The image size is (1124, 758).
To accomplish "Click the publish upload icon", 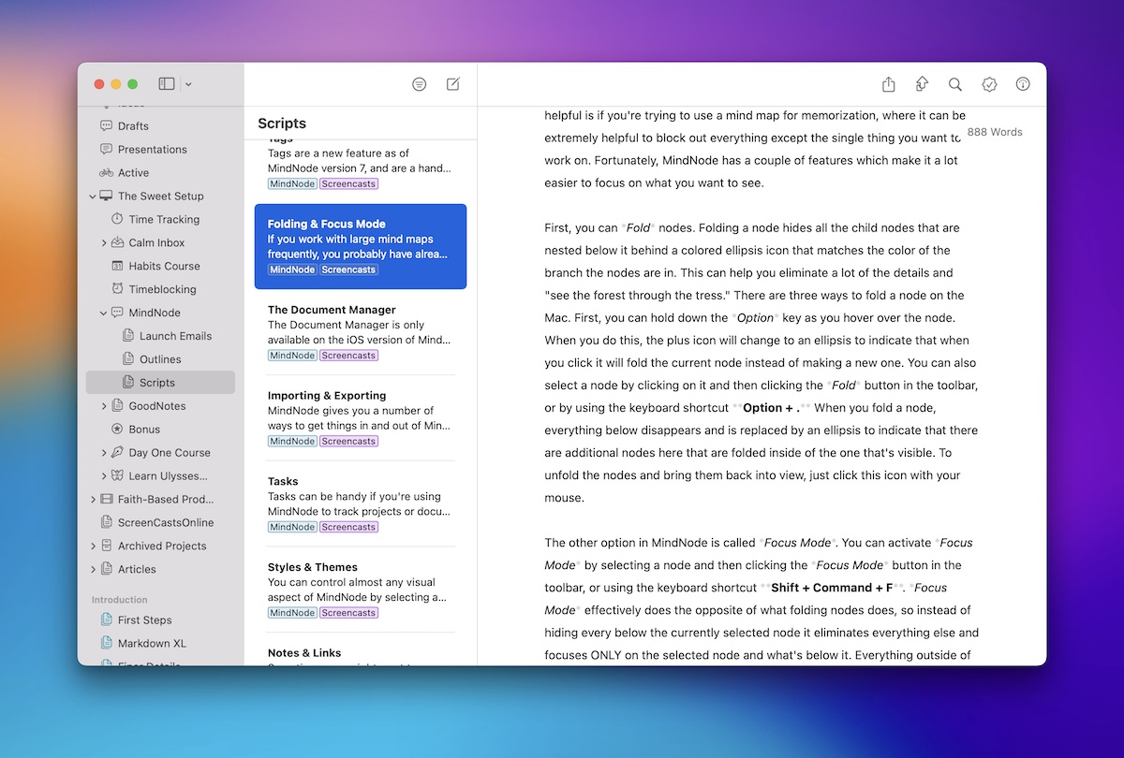I will (922, 84).
